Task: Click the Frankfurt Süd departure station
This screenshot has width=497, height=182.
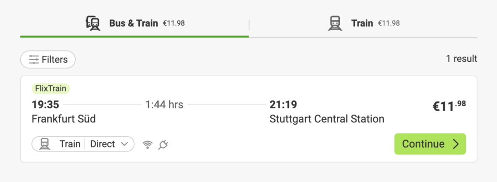Action: (x=64, y=119)
